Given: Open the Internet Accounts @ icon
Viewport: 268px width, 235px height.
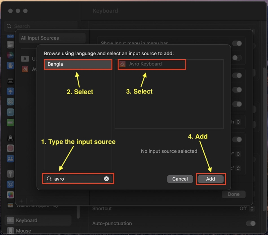Looking at the screenshot, I should click(10, 184).
